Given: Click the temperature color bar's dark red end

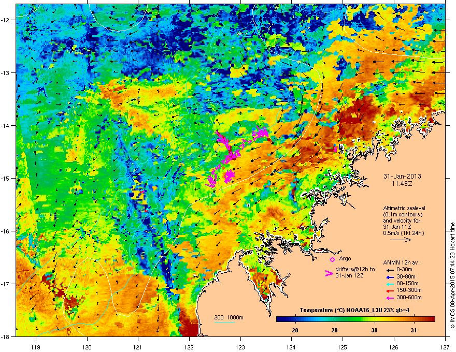Looking at the screenshot, I should (432, 319).
